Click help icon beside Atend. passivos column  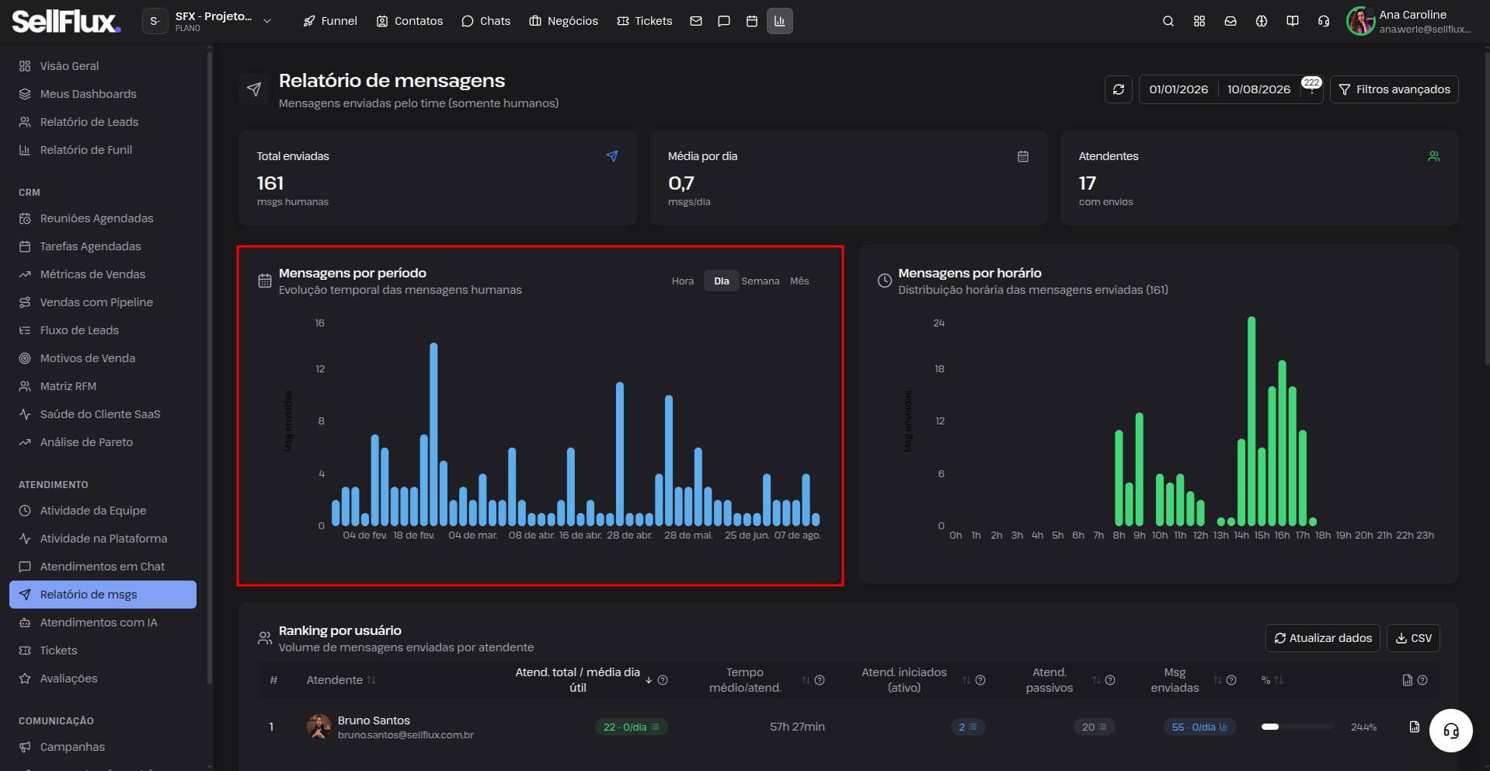(x=1110, y=680)
